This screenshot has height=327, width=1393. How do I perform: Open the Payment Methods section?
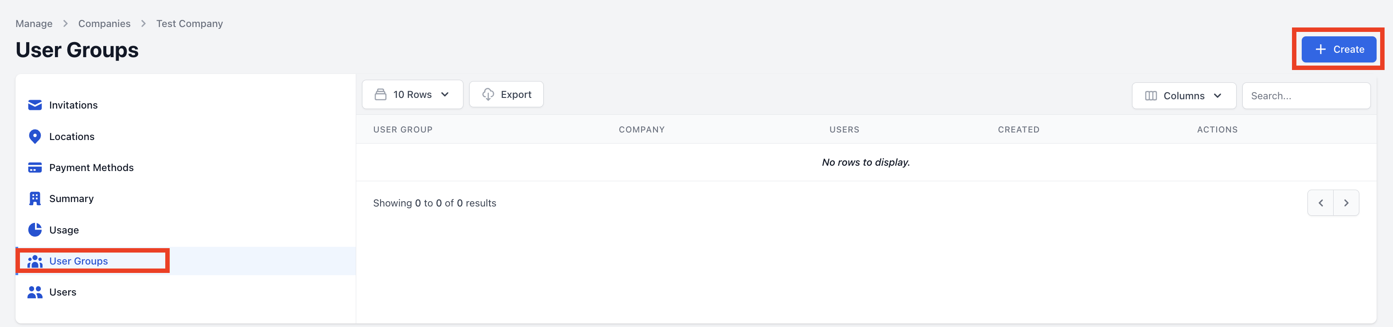[x=186, y=167]
